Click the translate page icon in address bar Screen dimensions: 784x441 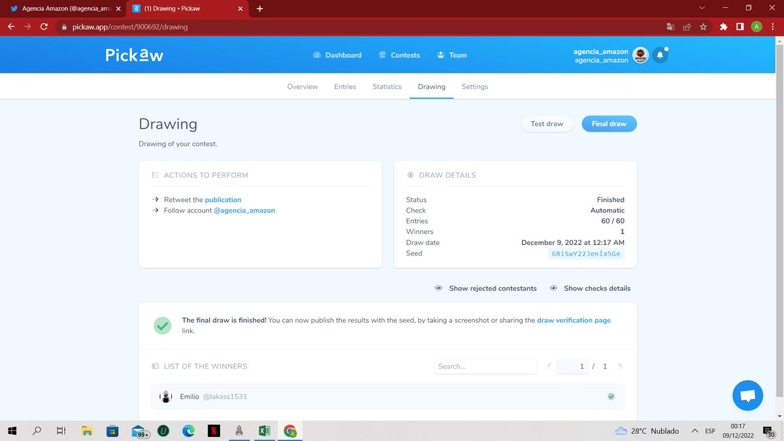pos(670,27)
